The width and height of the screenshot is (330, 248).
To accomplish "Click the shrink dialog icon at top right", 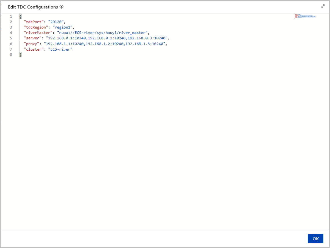I will 323,7.
